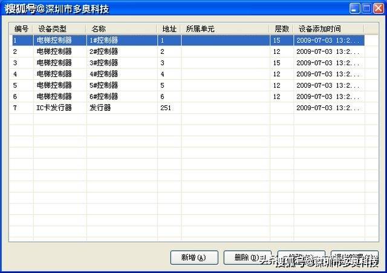Minimize the window
Viewport: 387px width, 273px height.
pyautogui.click(x=355, y=8)
